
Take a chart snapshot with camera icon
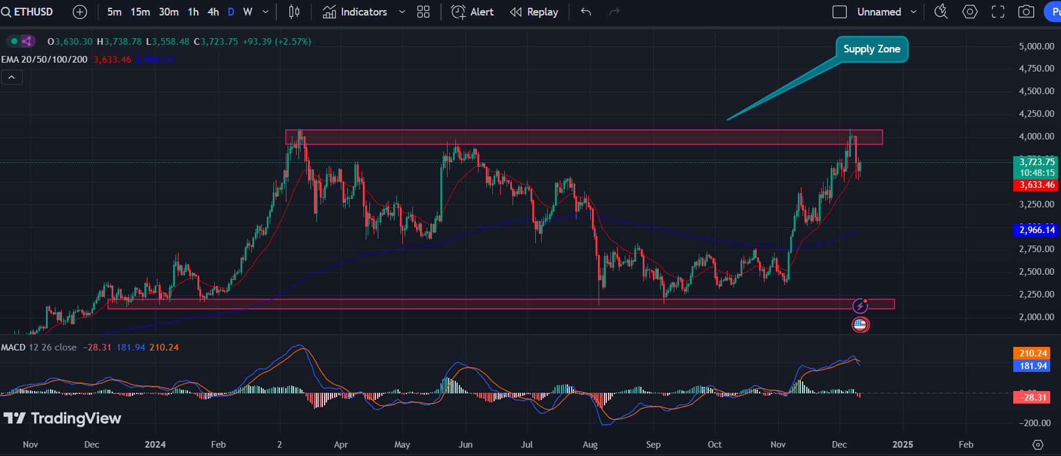1026,12
